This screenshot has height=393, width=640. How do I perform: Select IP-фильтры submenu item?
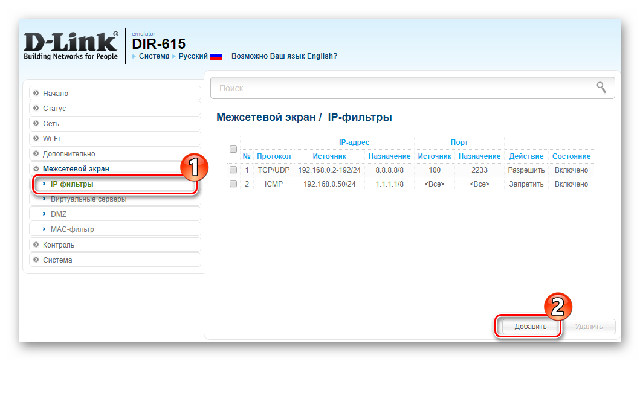coord(115,184)
